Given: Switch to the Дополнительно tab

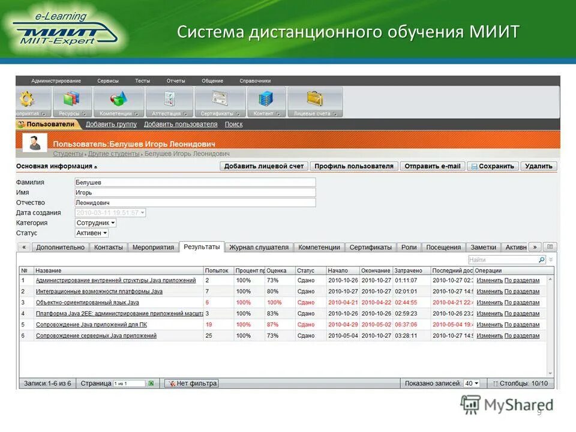Looking at the screenshot, I should pyautogui.click(x=60, y=247).
